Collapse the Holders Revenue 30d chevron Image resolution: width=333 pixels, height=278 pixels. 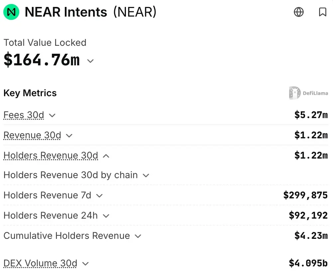[x=106, y=156]
